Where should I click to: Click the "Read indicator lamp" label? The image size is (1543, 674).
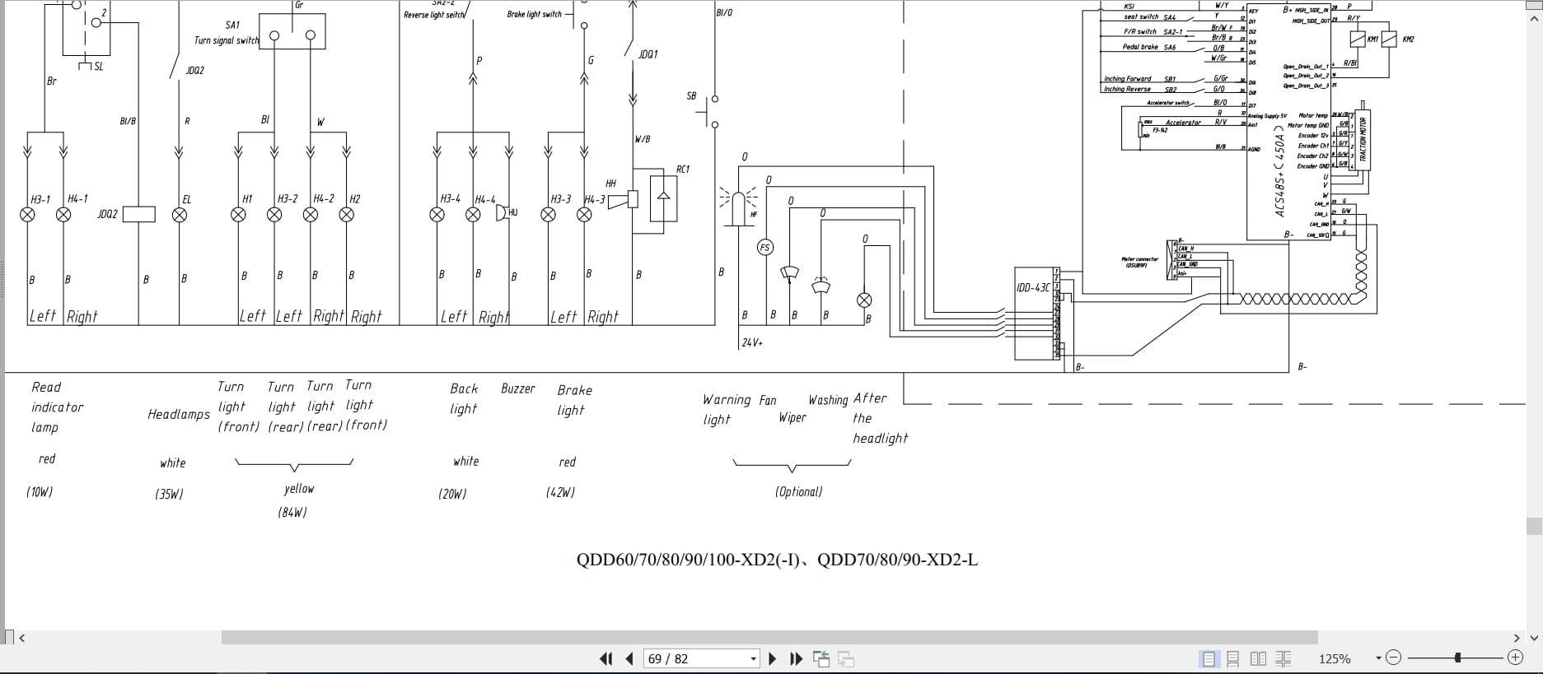point(57,407)
